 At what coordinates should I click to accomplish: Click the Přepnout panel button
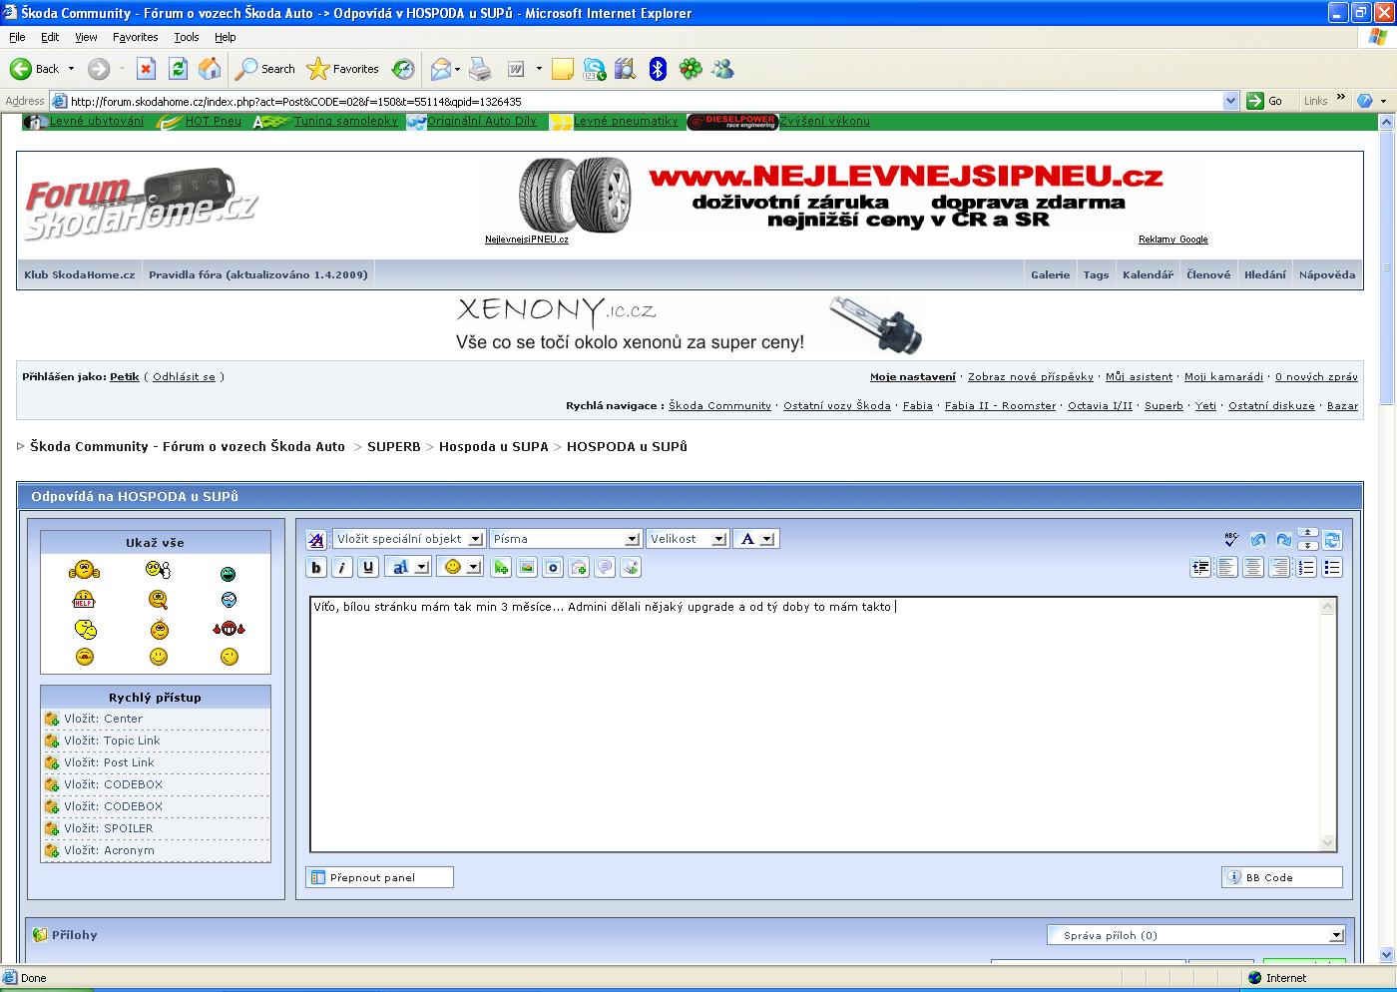click(x=379, y=877)
